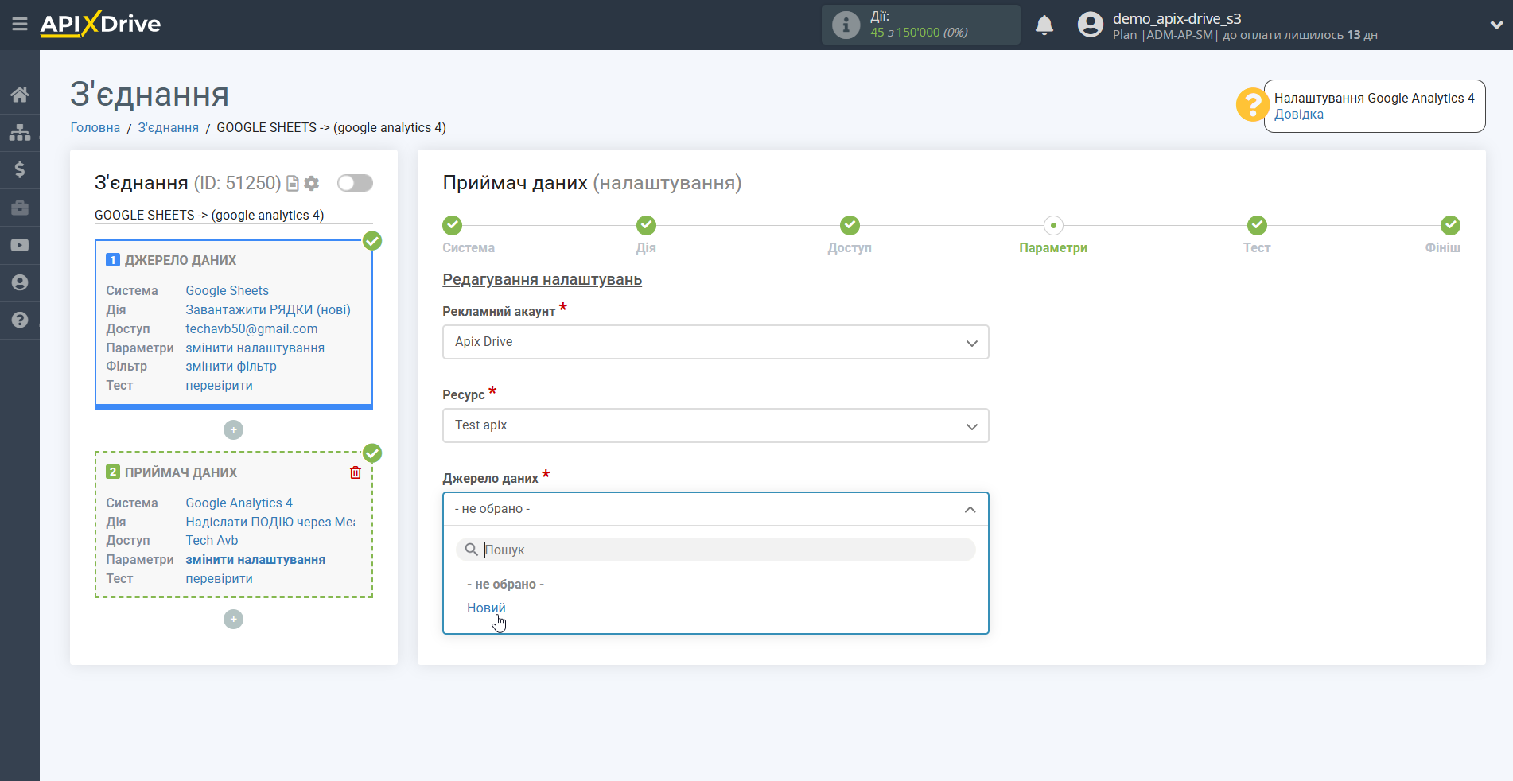Select the Новий option
The width and height of the screenshot is (1513, 781).
486,608
